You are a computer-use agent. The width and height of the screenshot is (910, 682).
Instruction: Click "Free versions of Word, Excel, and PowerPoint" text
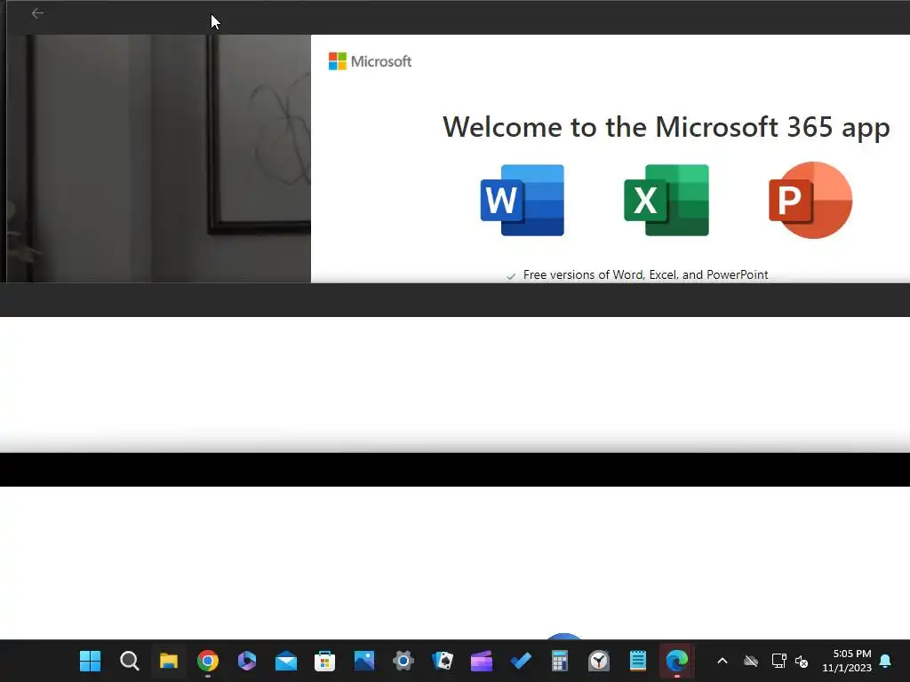645,275
